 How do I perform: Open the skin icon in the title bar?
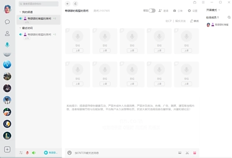pyautogui.click(x=195, y=3)
